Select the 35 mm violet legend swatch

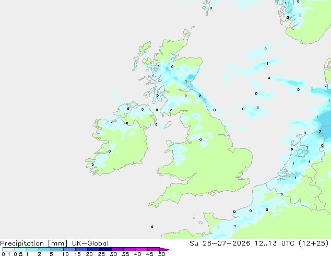coord(129,249)
